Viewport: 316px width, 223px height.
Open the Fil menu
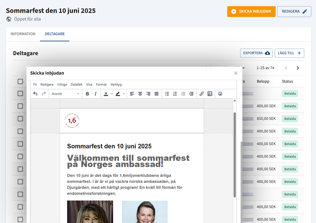pyautogui.click(x=35, y=85)
